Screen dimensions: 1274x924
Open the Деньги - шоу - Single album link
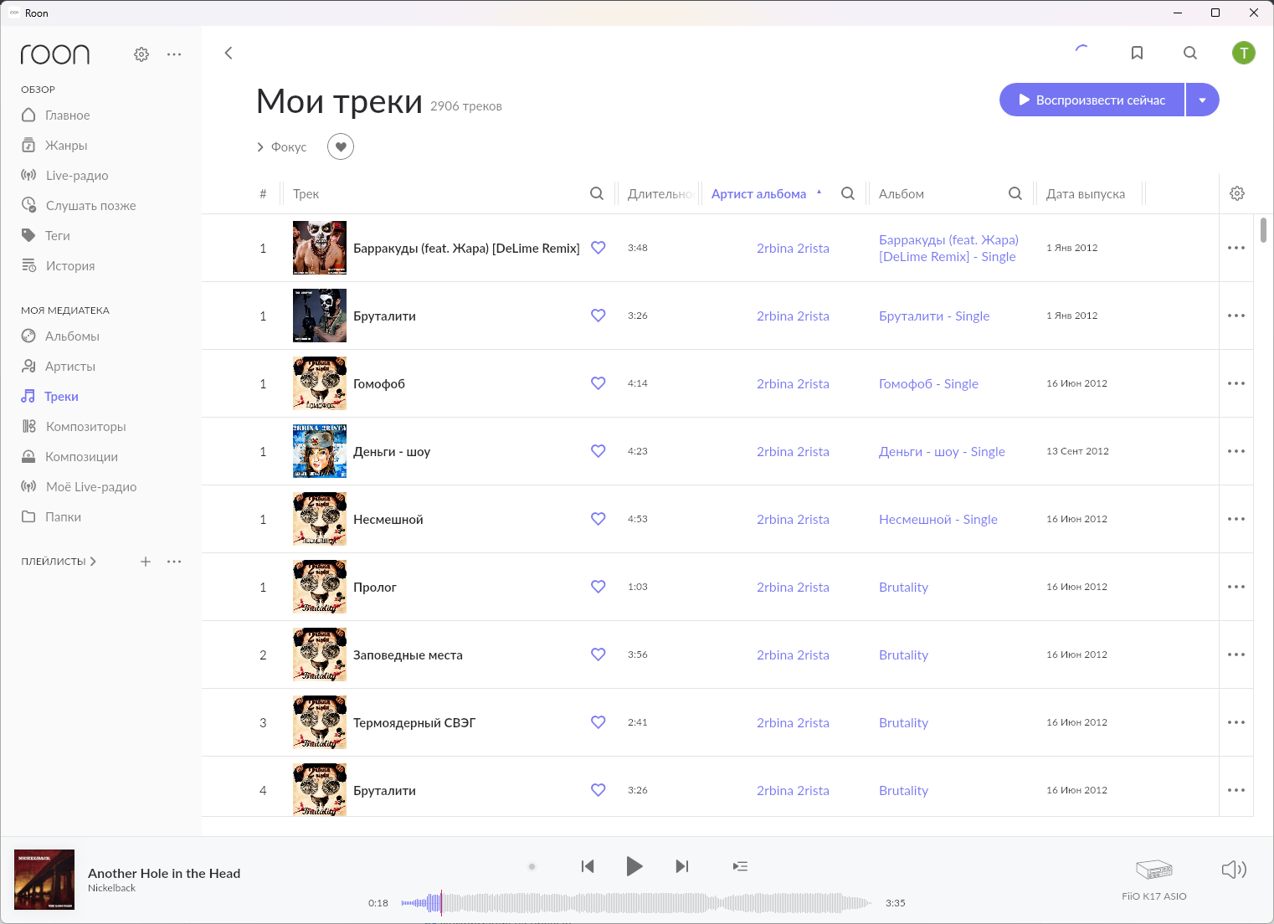tap(942, 452)
